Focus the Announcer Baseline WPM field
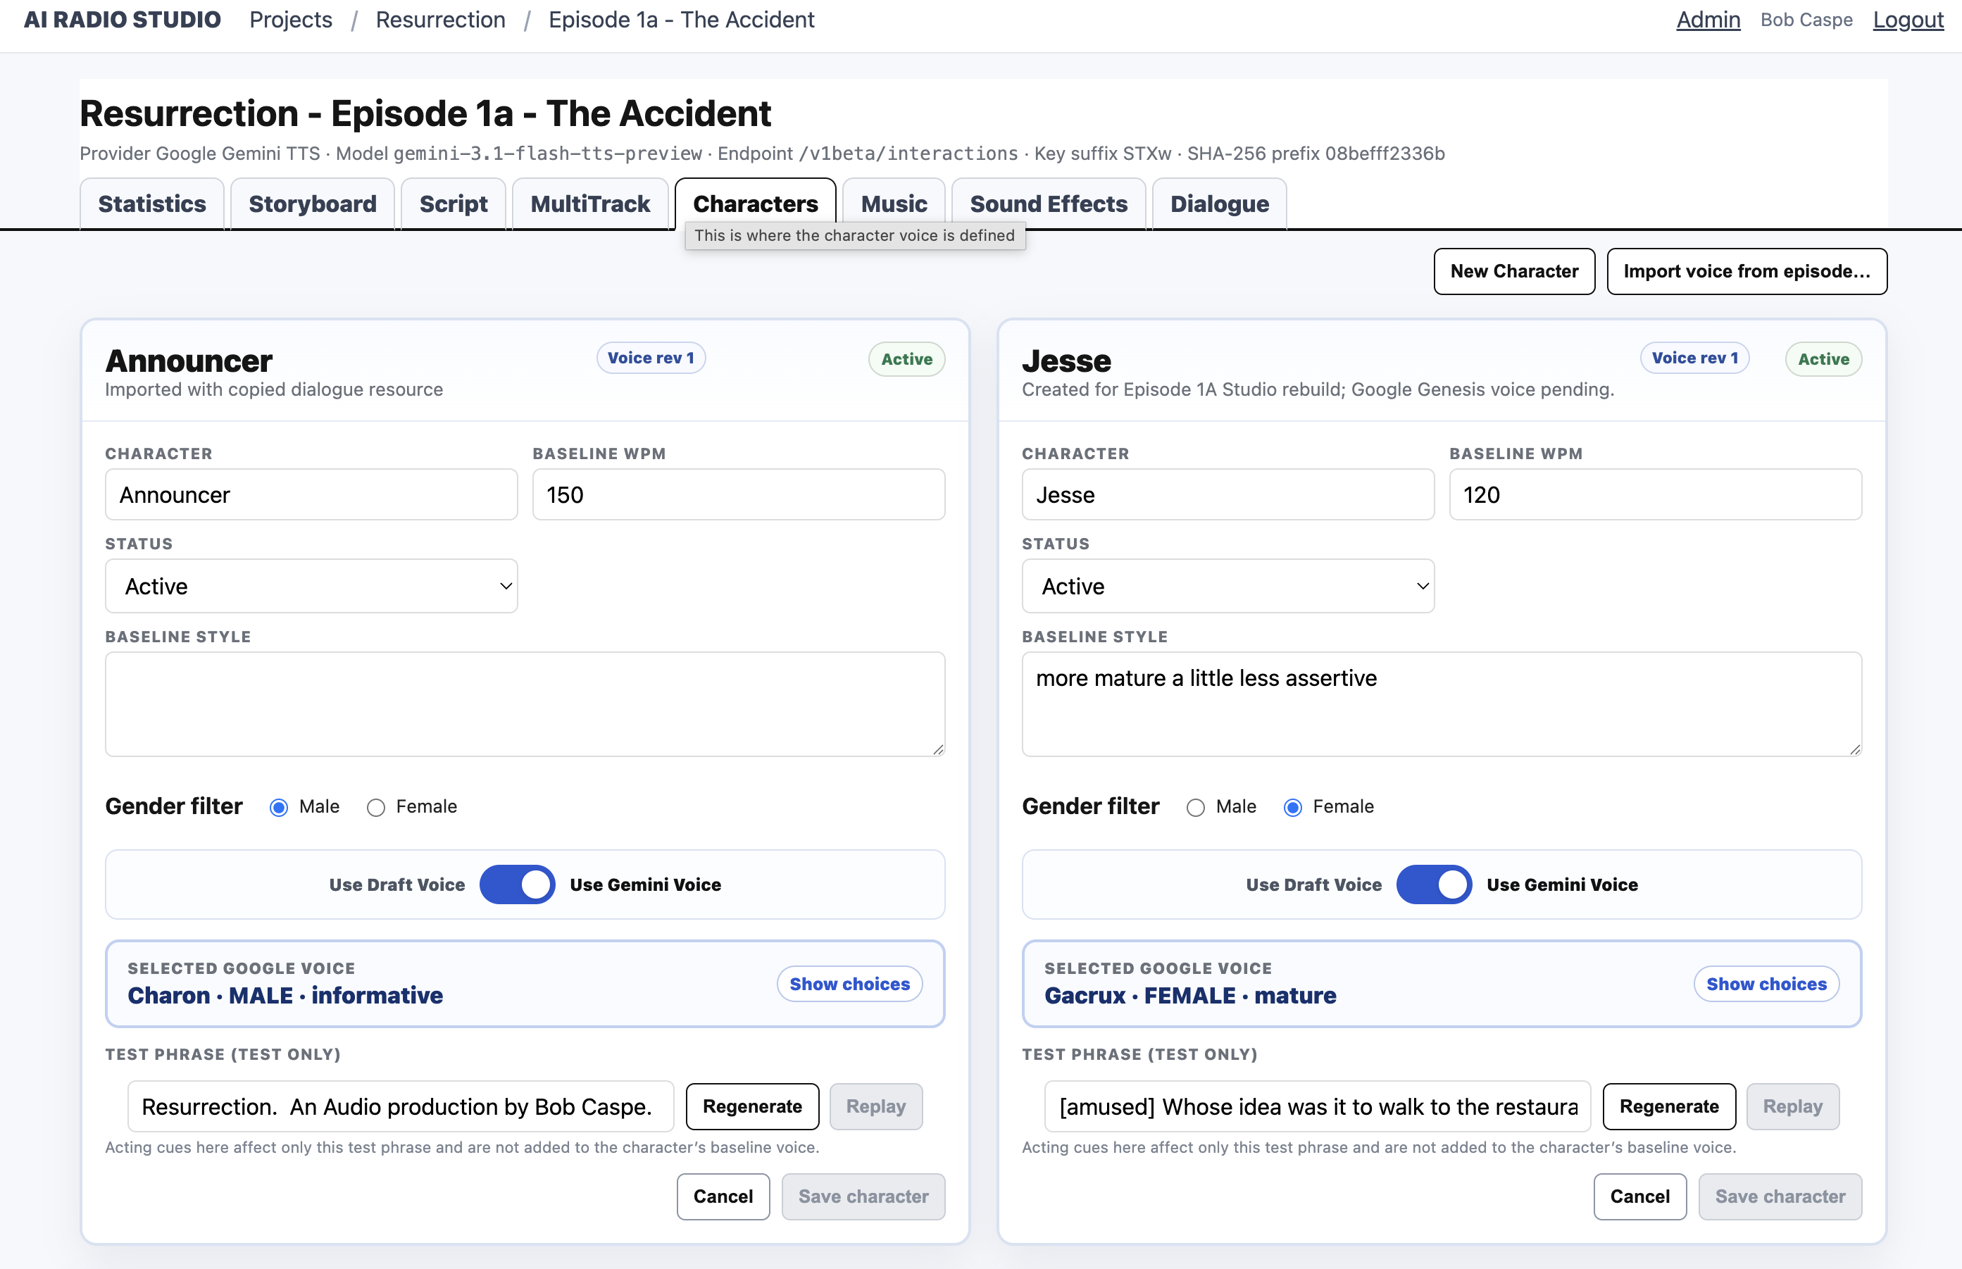Viewport: 1962px width, 1269px height. pos(738,494)
